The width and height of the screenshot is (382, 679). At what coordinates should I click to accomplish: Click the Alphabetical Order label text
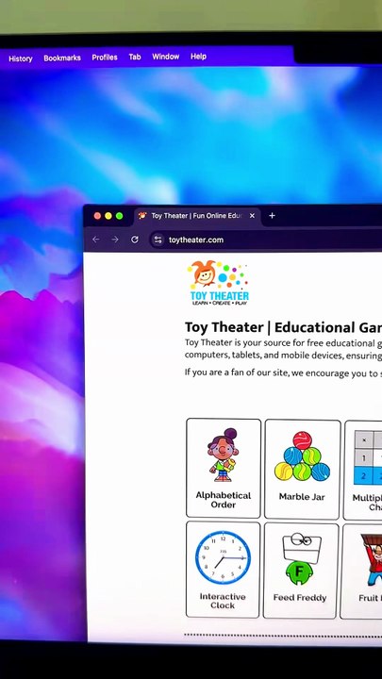[223, 500]
